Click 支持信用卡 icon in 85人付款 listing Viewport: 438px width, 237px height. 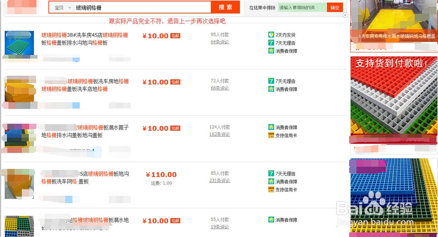click(271, 190)
